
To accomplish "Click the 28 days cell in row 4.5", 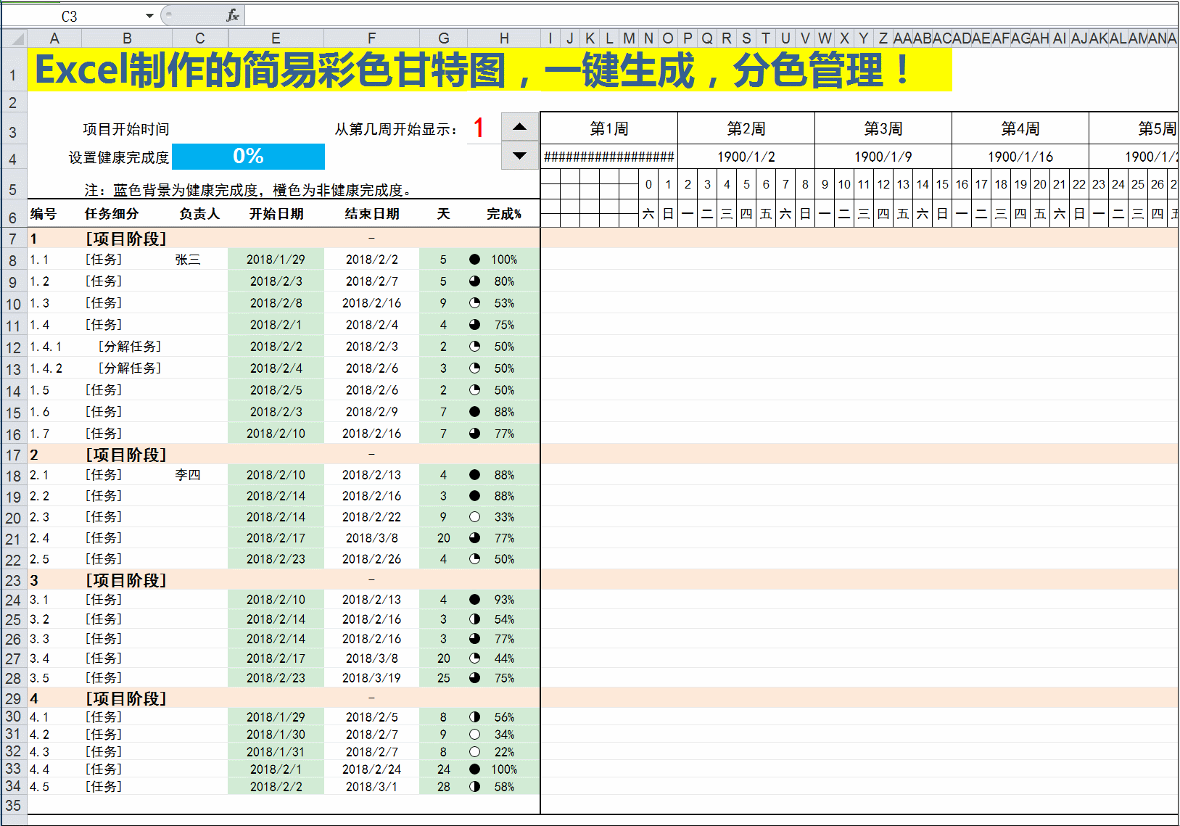I will click(x=444, y=787).
